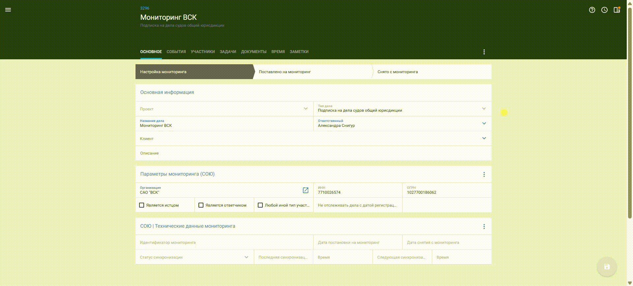The height and width of the screenshot is (286, 633).
Task: Open the organization link icon next to САО ВСК
Action: tap(306, 190)
